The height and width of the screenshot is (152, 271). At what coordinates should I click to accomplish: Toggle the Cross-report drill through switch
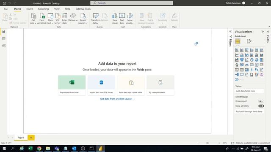pyautogui.click(x=261, y=101)
